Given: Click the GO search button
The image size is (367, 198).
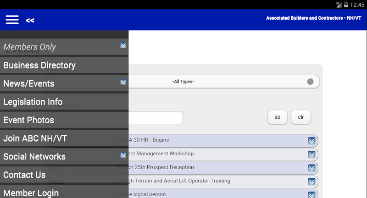Looking at the screenshot, I should [278, 117].
